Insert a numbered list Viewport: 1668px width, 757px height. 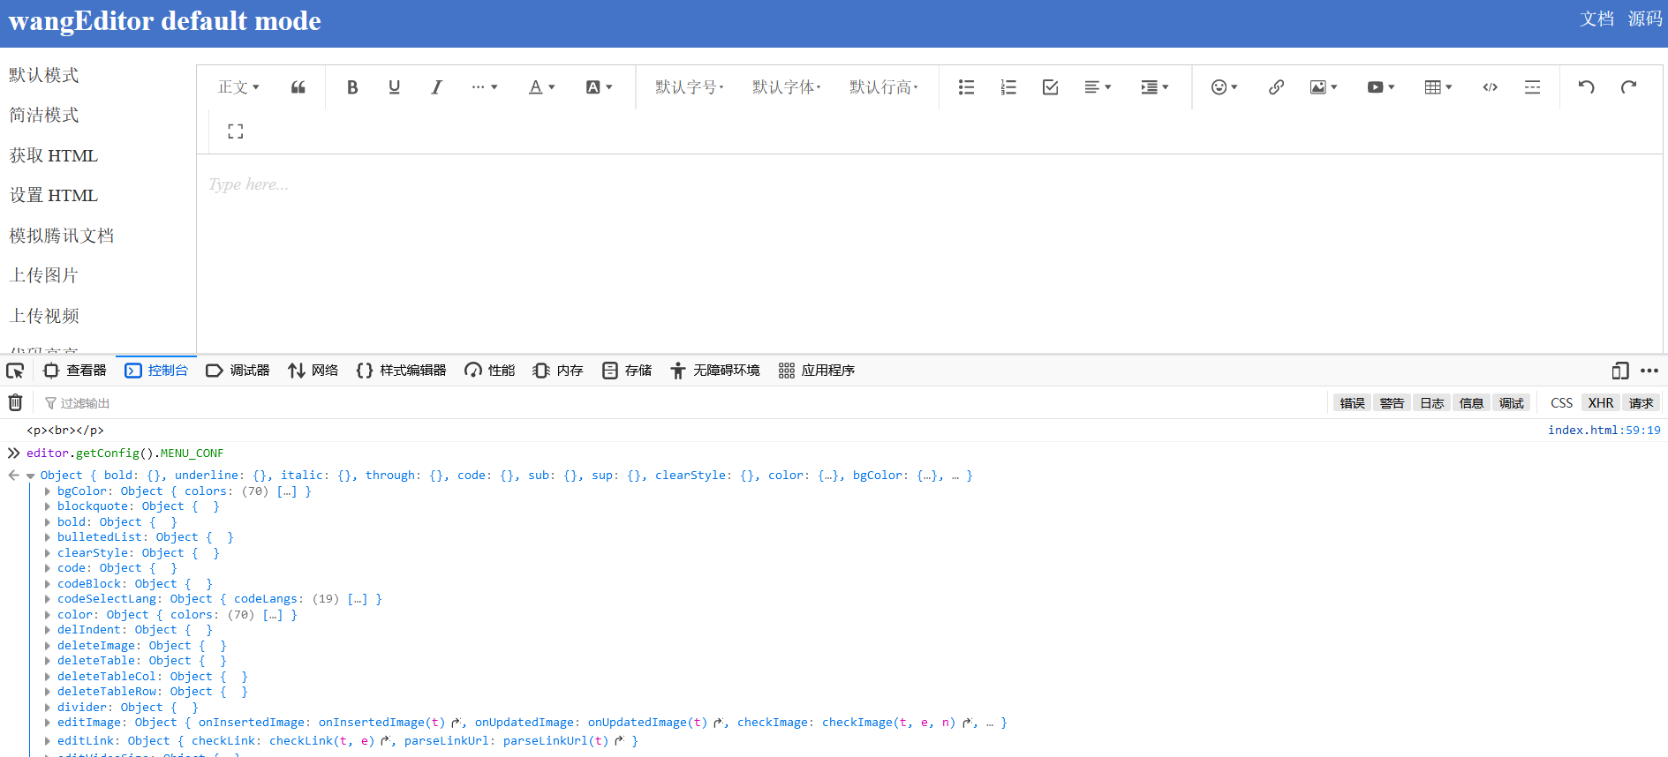1008,87
